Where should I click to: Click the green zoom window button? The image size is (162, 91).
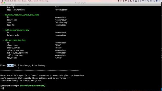click(5, 3)
